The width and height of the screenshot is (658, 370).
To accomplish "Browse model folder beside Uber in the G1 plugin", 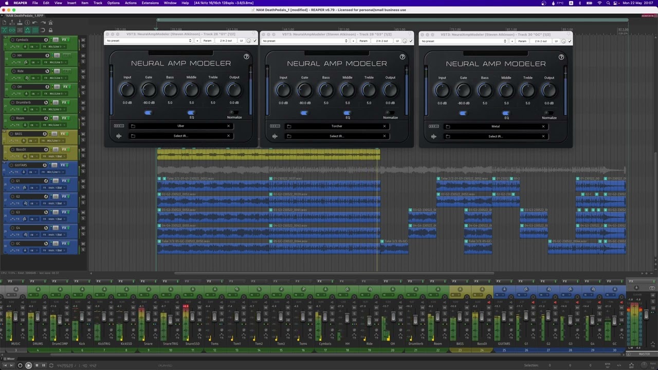I will [x=133, y=126].
